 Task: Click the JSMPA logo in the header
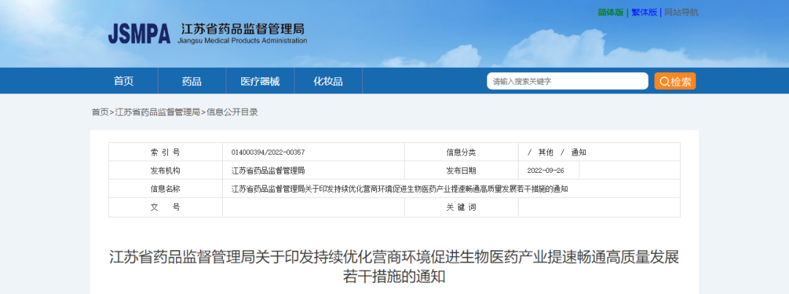coord(138,34)
